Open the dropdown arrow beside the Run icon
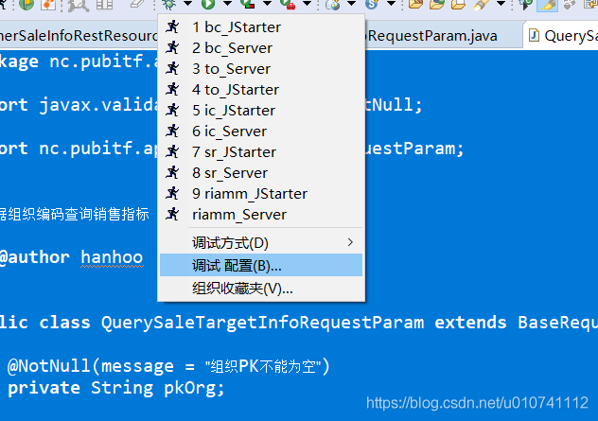This screenshot has height=421, width=598. point(225,6)
